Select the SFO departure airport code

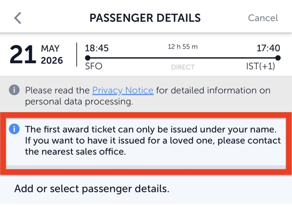click(x=94, y=66)
